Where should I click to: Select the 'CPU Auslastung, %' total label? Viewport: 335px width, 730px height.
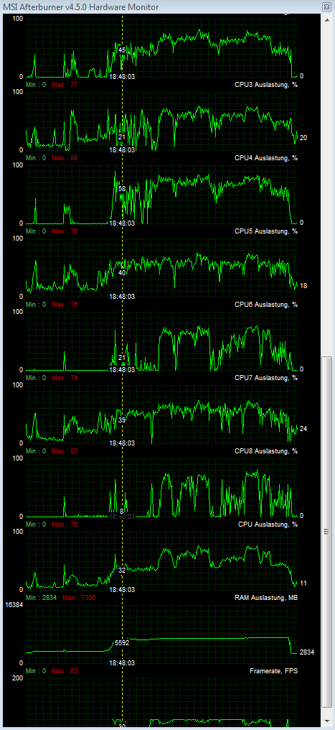pyautogui.click(x=268, y=525)
